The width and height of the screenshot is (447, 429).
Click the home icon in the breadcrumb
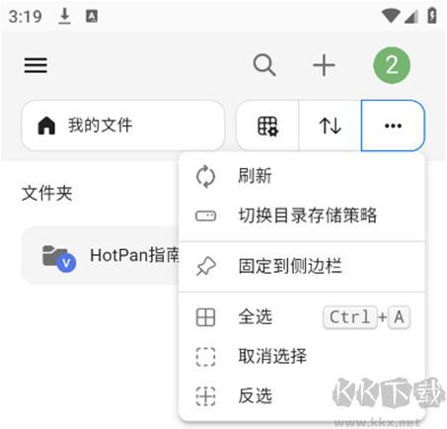click(46, 126)
